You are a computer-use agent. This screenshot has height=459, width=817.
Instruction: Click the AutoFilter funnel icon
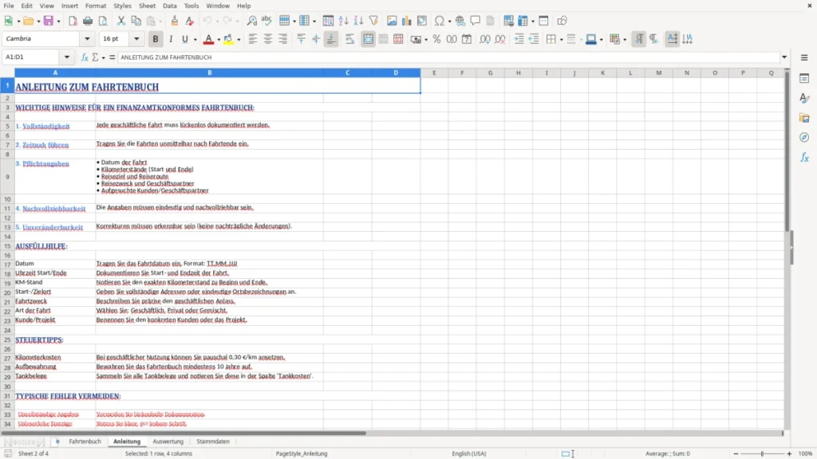[373, 21]
